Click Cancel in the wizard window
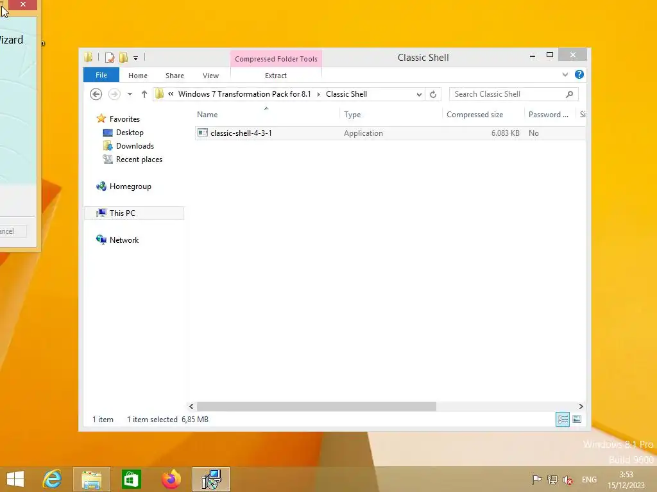This screenshot has height=492, width=657. tap(13, 231)
